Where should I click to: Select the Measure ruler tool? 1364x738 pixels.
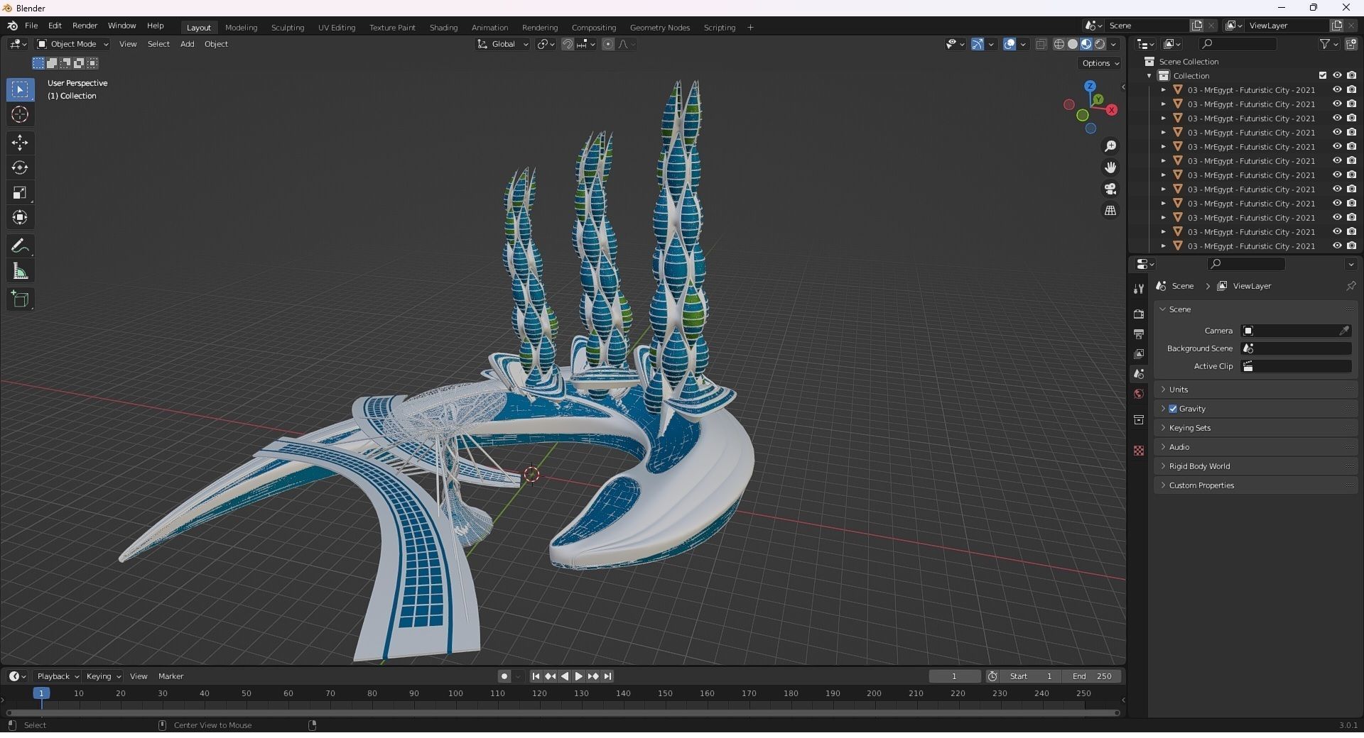pyautogui.click(x=20, y=272)
